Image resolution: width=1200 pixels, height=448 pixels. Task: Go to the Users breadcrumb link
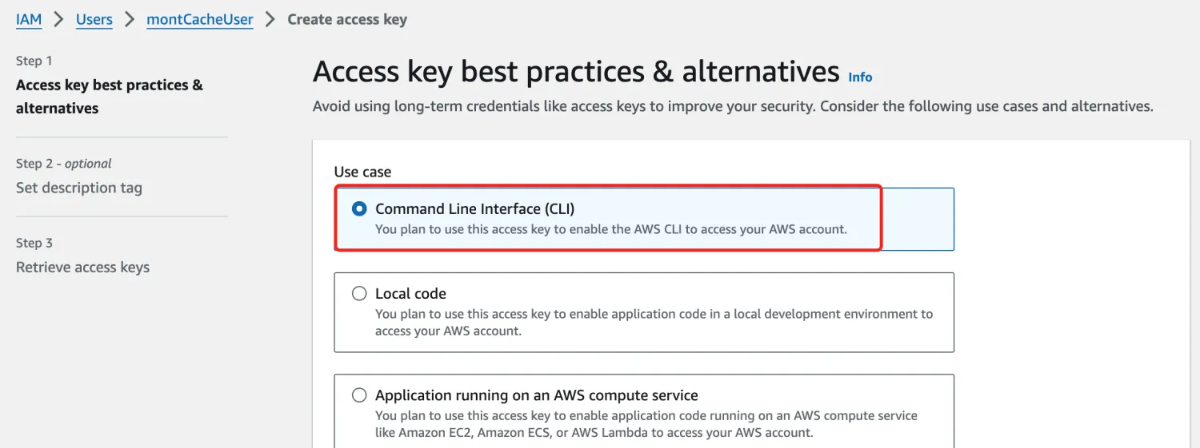tap(94, 19)
